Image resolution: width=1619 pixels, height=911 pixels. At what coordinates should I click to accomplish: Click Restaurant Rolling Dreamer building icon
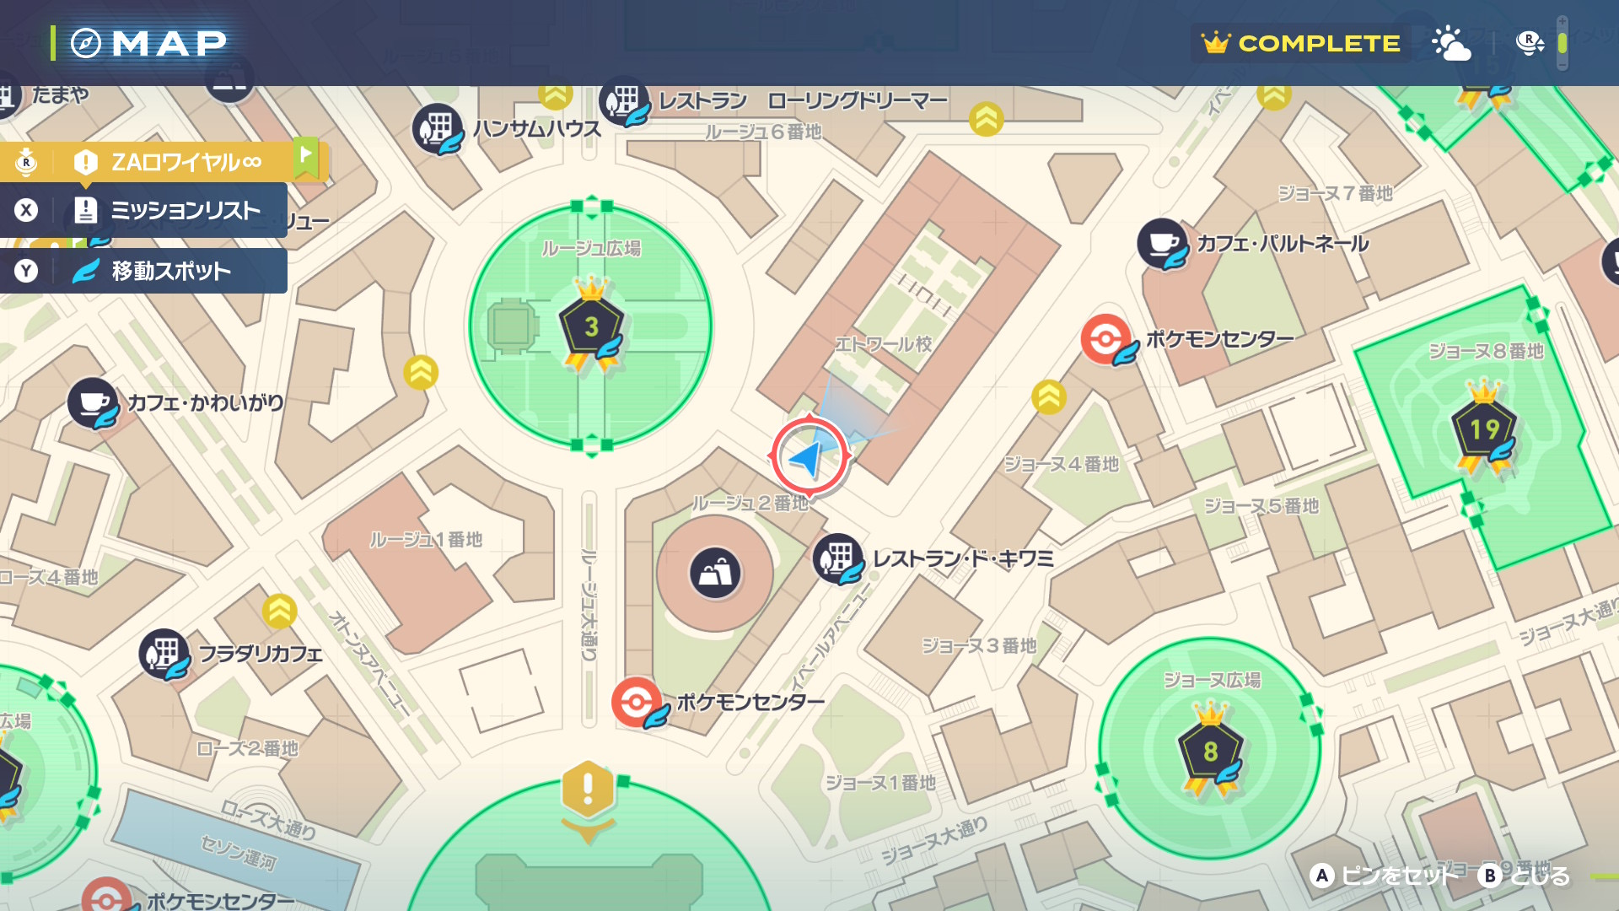point(624,102)
